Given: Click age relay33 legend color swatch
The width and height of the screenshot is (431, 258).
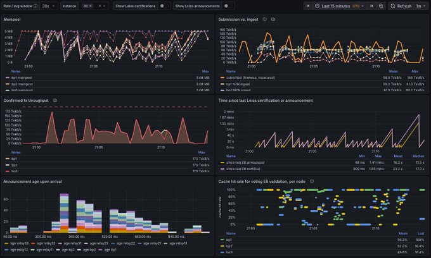Looking at the screenshot, I should [6, 243].
